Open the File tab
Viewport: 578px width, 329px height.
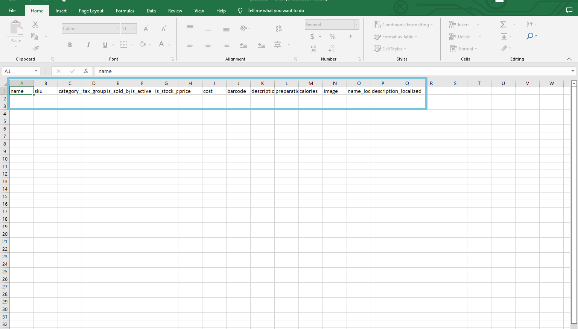pos(12,11)
